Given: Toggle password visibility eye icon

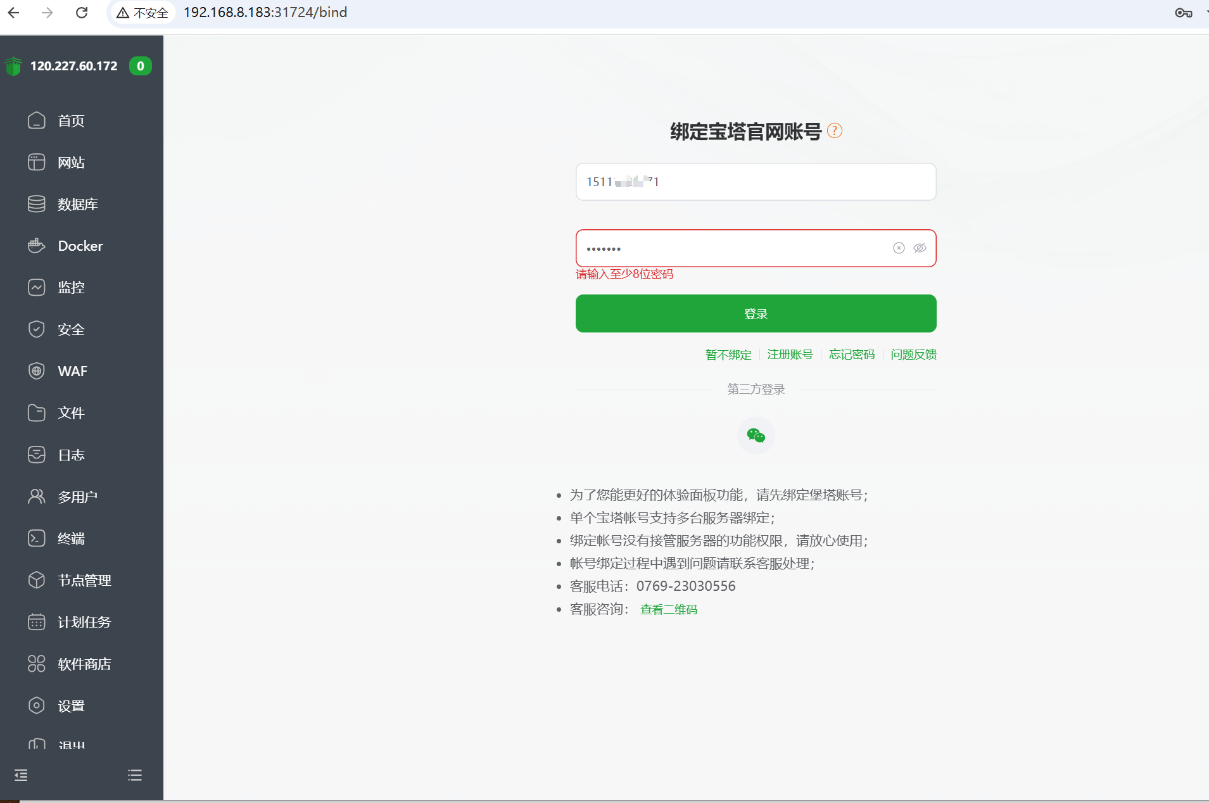Looking at the screenshot, I should (x=920, y=248).
